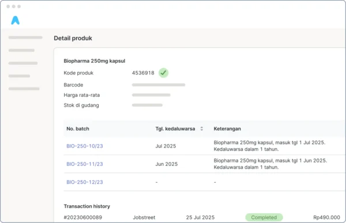Click the first gray window control dot
Screen dimensions: 346x223
coord(8,6)
